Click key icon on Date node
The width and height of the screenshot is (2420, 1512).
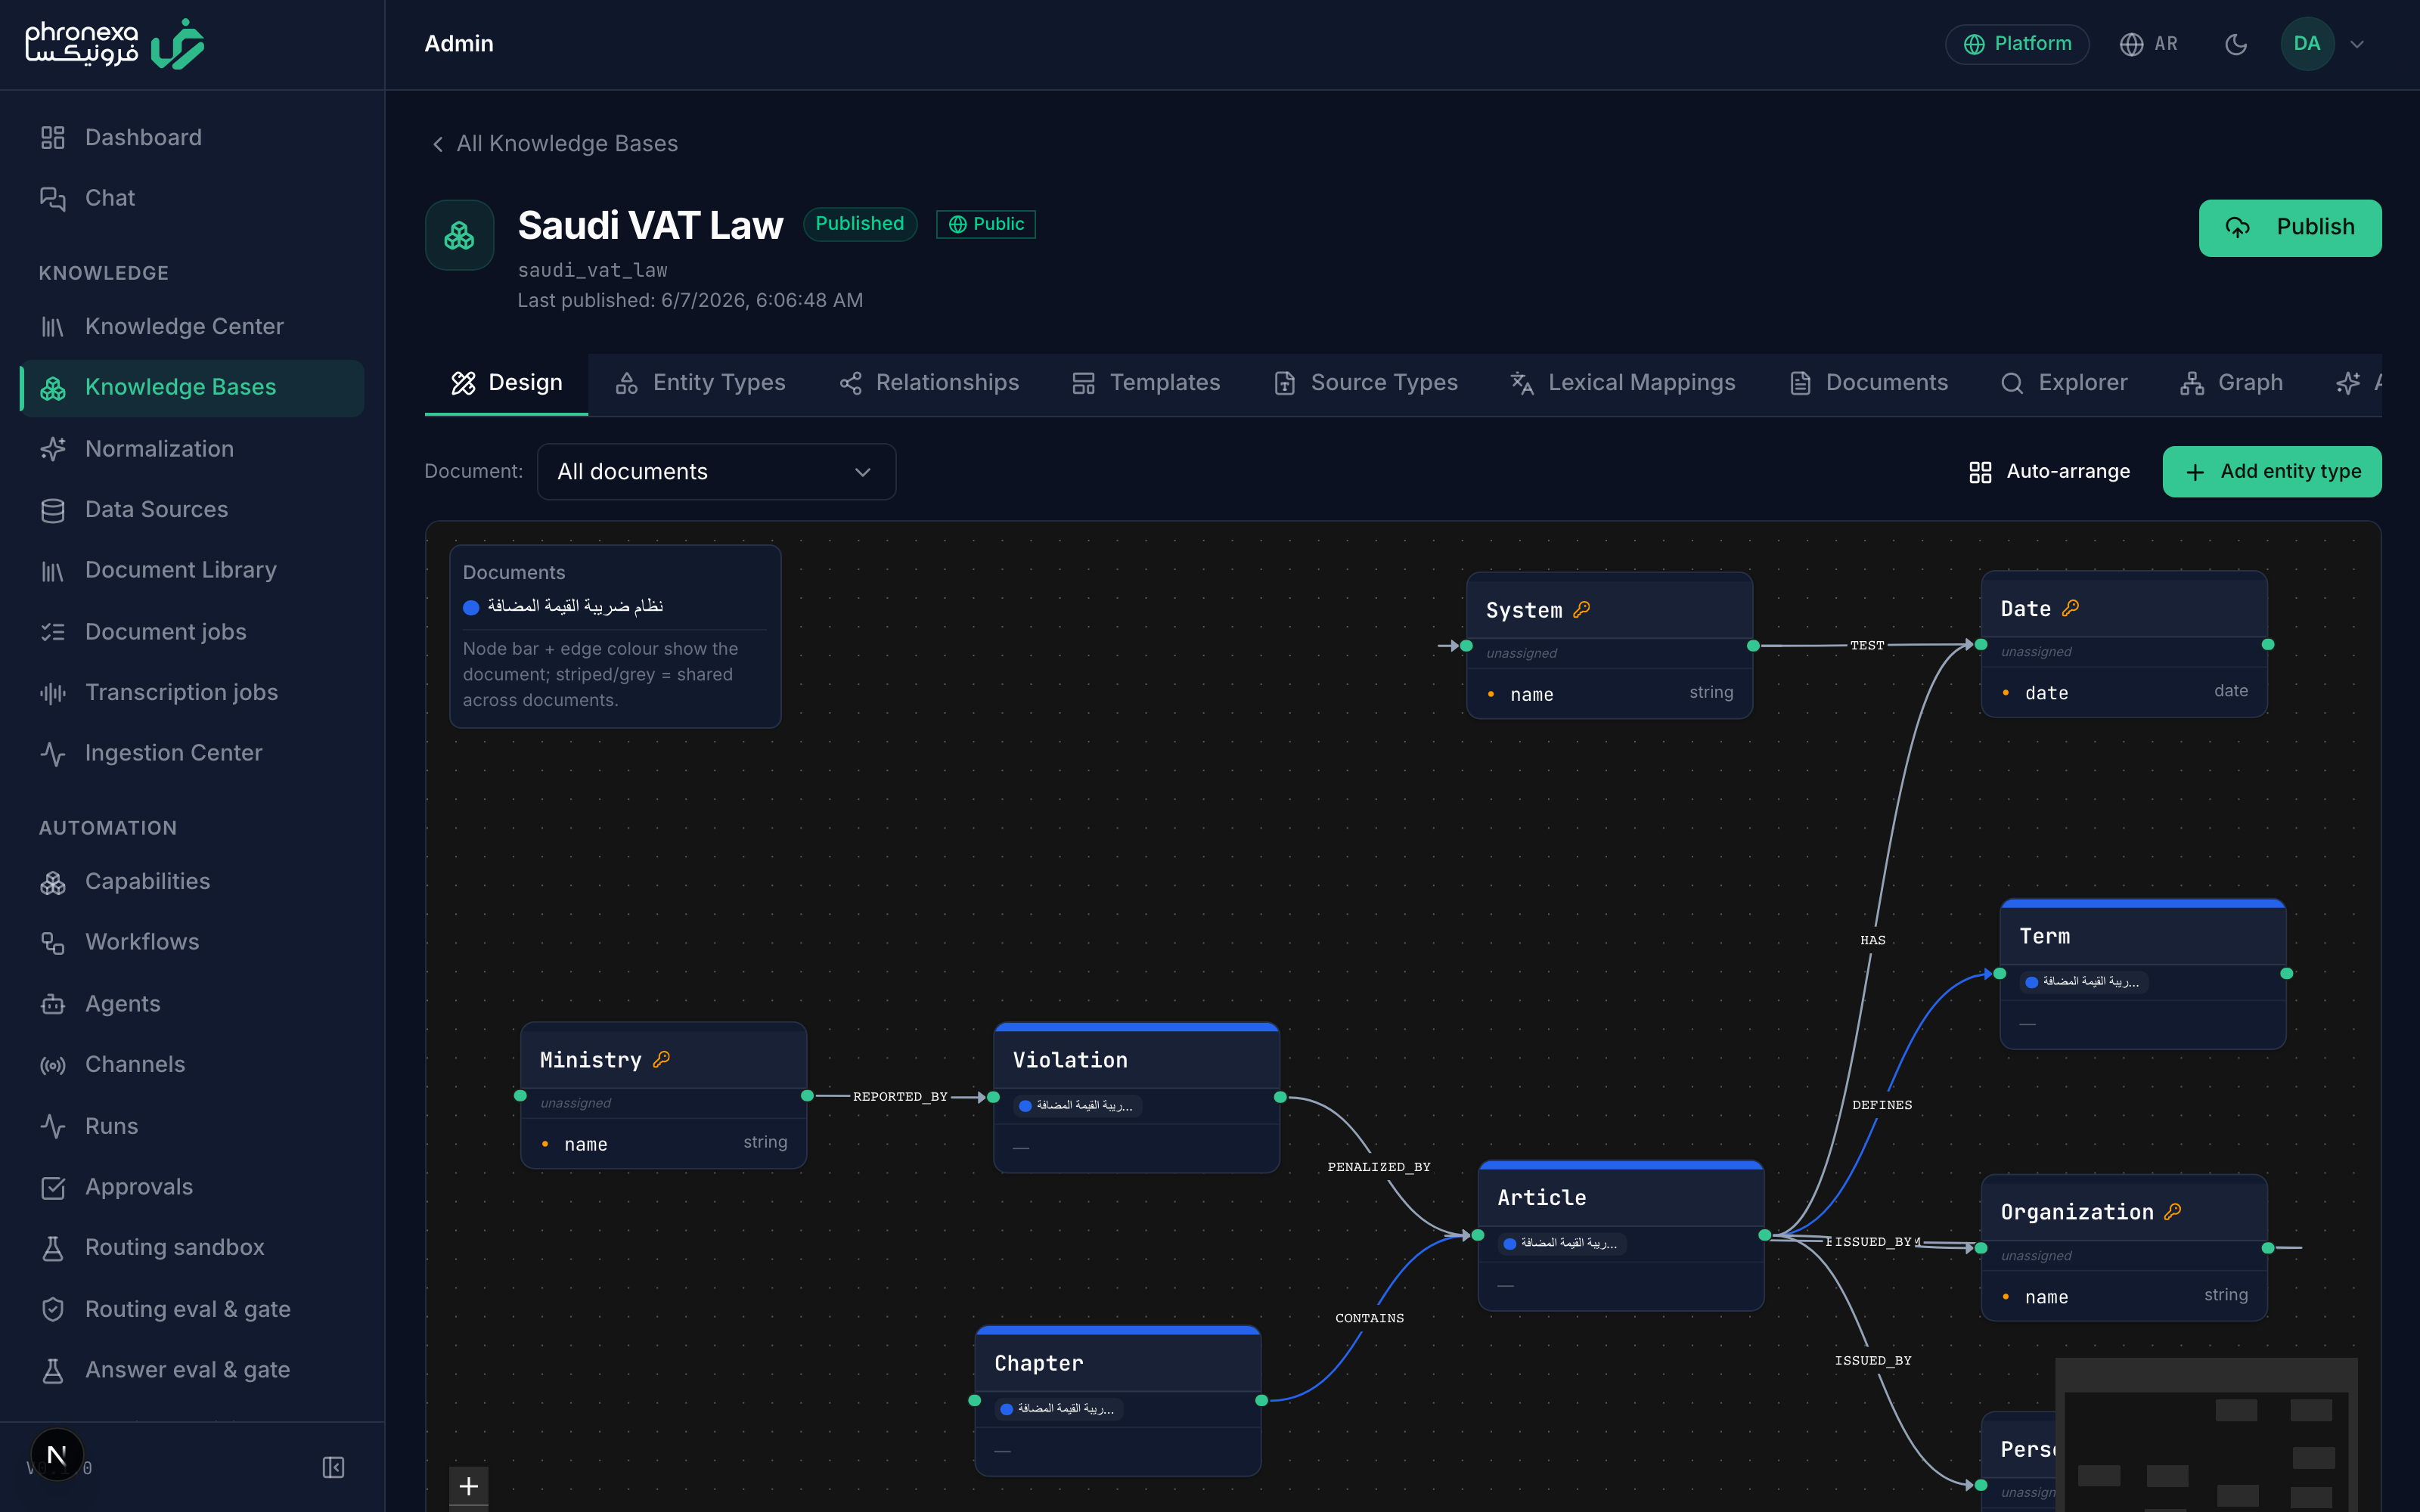point(2070,608)
